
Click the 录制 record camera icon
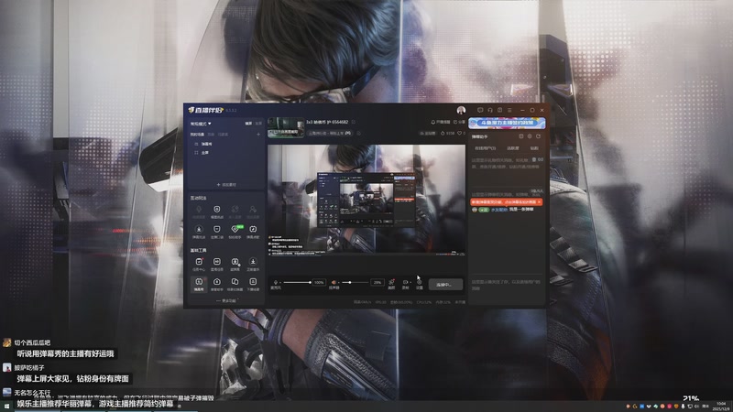click(x=405, y=284)
